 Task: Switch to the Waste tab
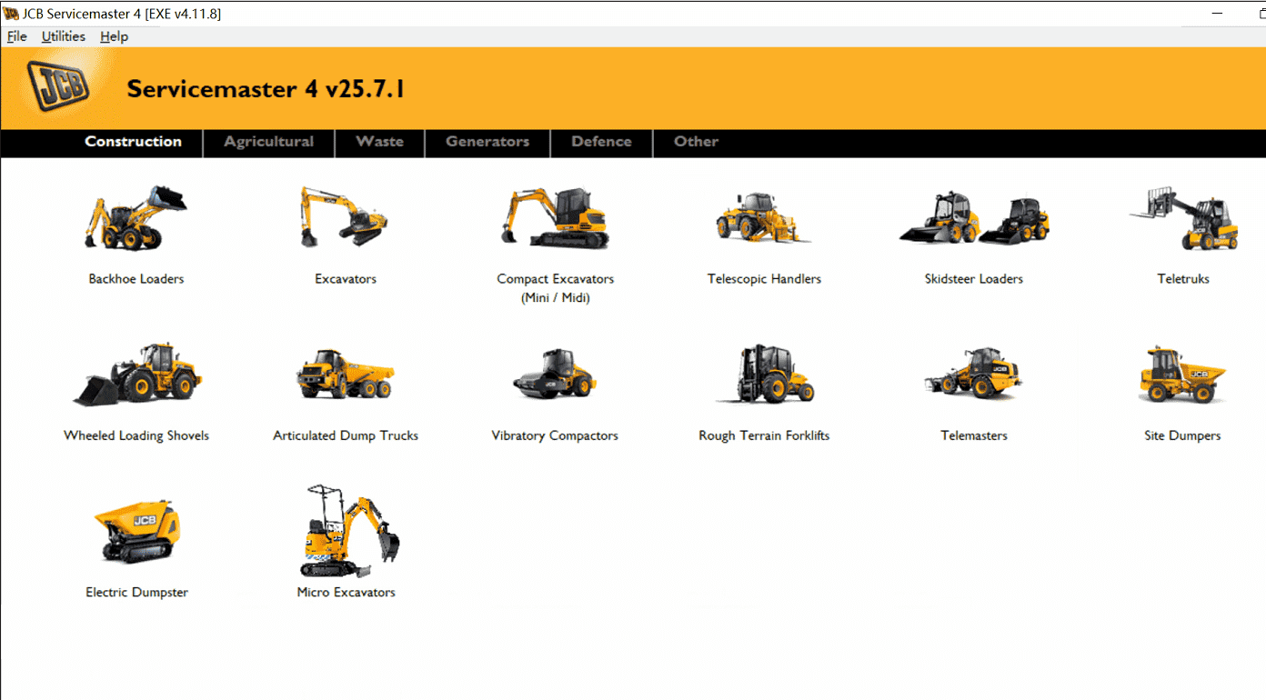(x=379, y=143)
